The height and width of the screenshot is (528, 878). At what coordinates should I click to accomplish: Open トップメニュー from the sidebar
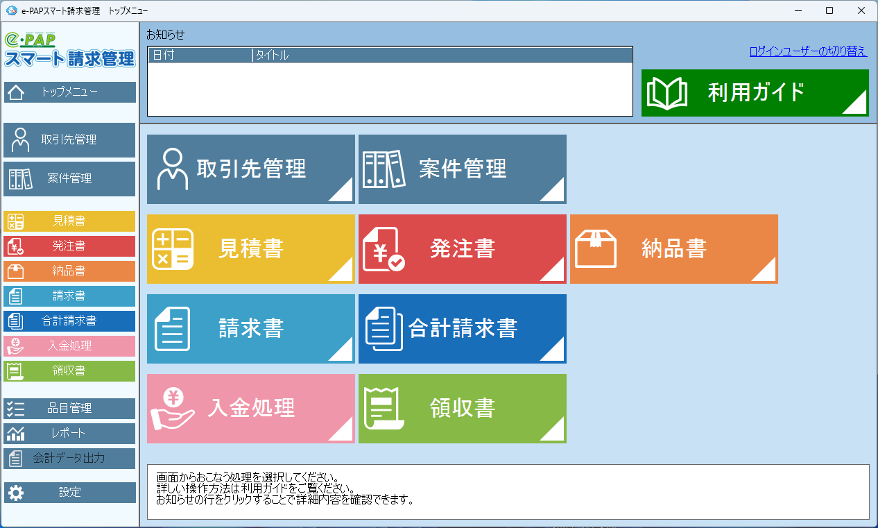coord(69,92)
